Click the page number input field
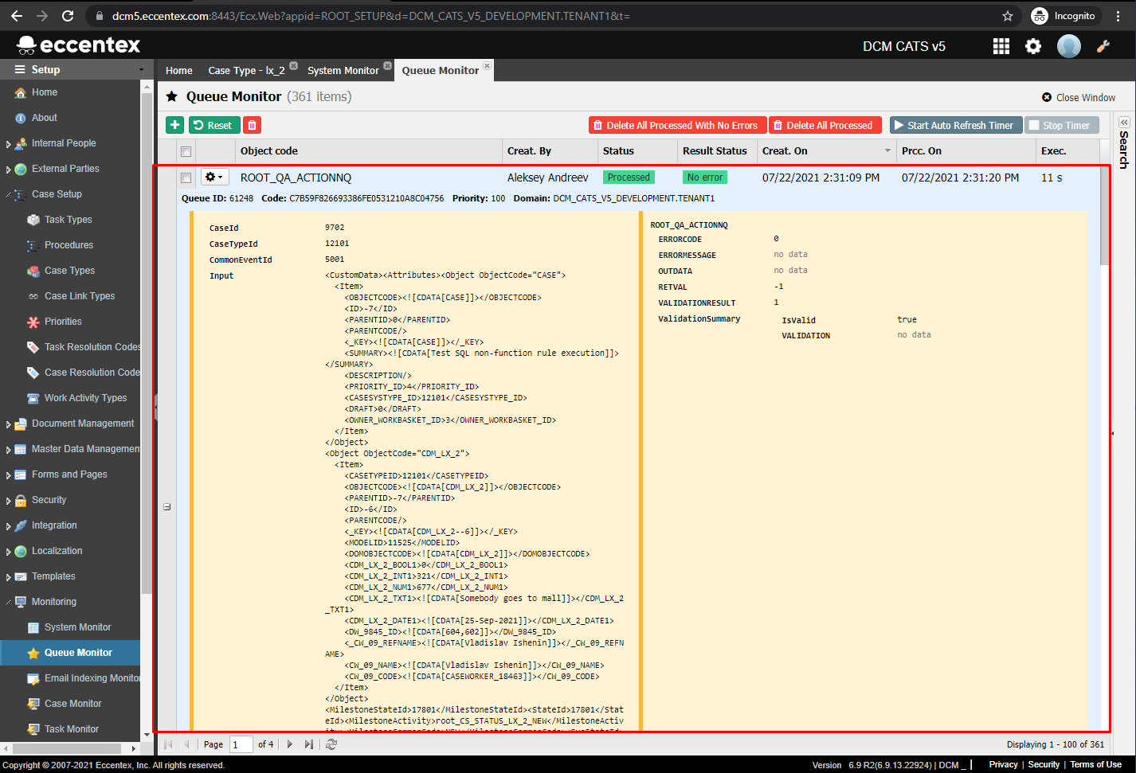1136x773 pixels. click(x=241, y=744)
